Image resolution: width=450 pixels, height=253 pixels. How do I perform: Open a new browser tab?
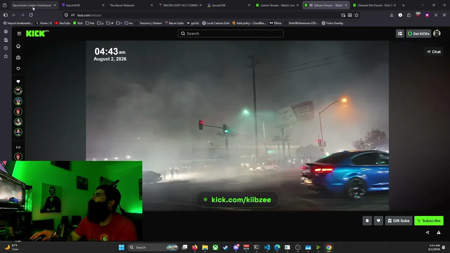[x=403, y=5]
